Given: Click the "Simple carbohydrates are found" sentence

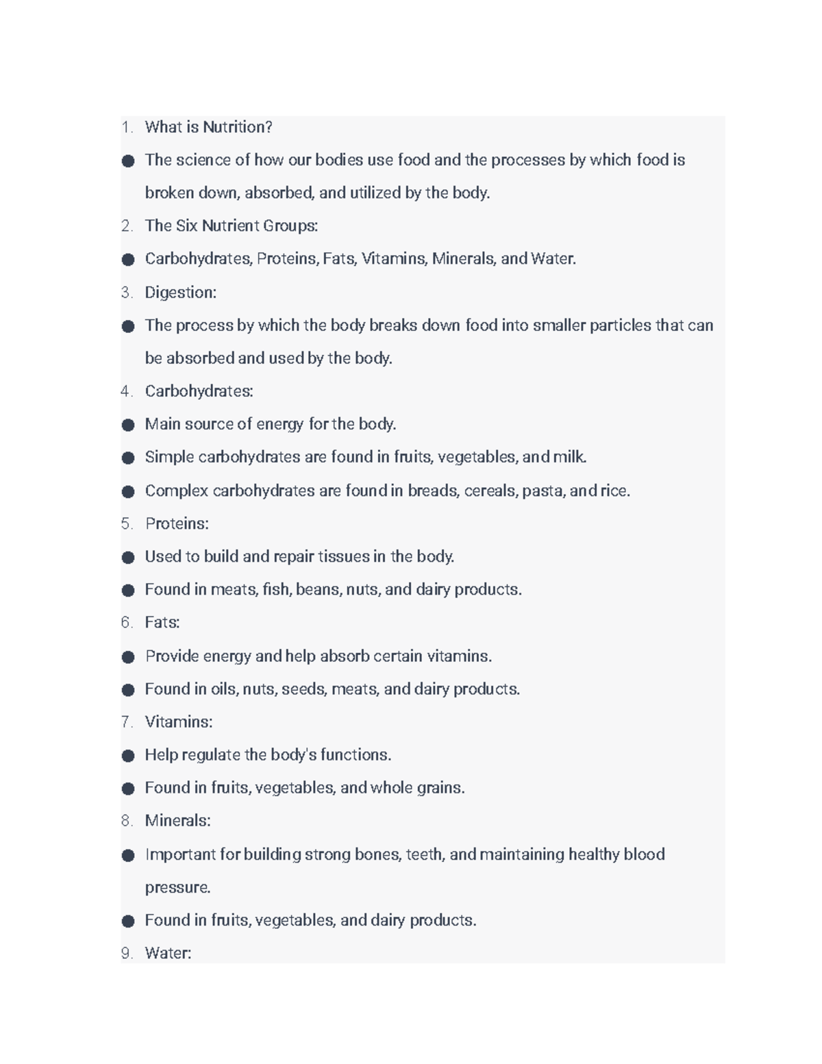Looking at the screenshot, I should point(366,457).
